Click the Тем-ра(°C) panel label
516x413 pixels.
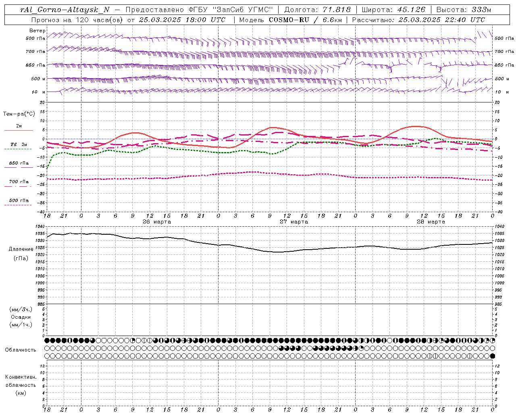coord(19,114)
